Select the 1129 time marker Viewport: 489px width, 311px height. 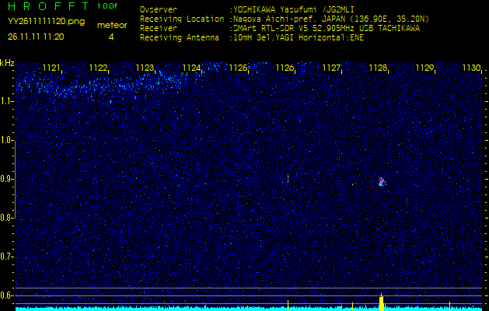pos(424,68)
